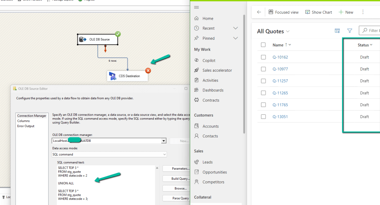Click the Contracts puzzle icon
This screenshot has width=380, height=205.
197,100
